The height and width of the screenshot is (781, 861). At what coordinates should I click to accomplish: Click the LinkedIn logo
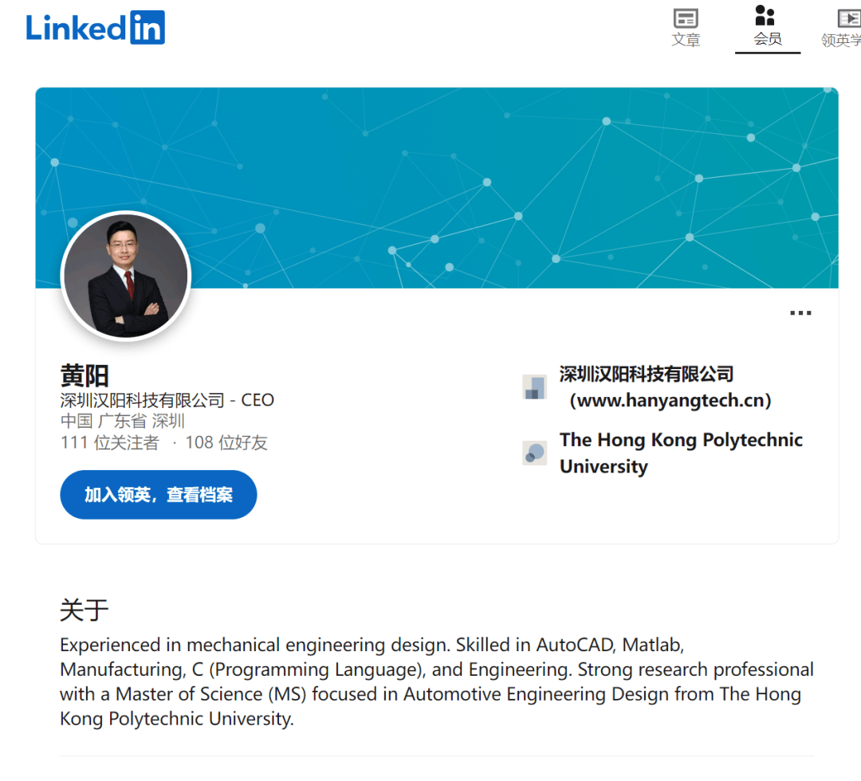[95, 27]
